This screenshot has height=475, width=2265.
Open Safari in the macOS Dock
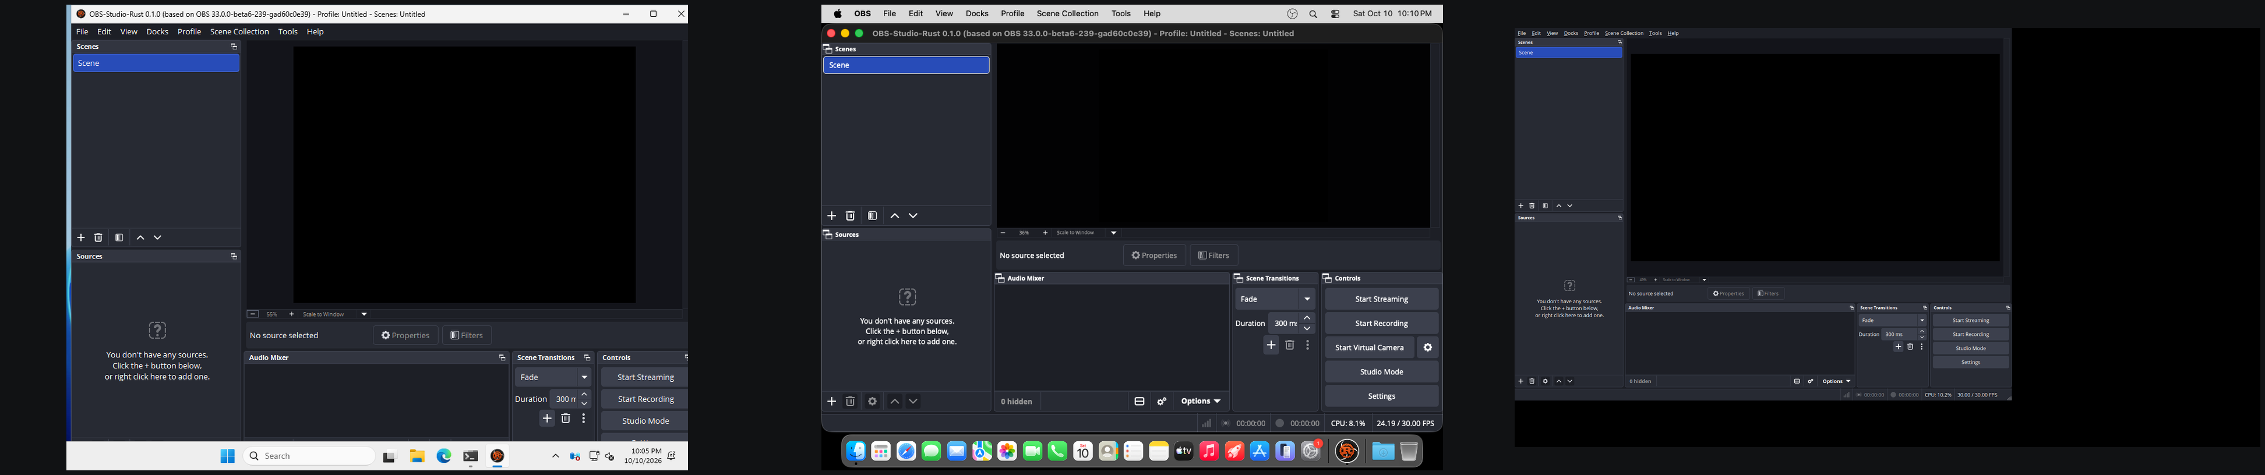point(906,451)
